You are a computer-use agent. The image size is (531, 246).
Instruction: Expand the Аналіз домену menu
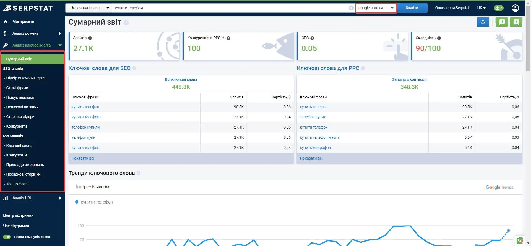(32, 33)
